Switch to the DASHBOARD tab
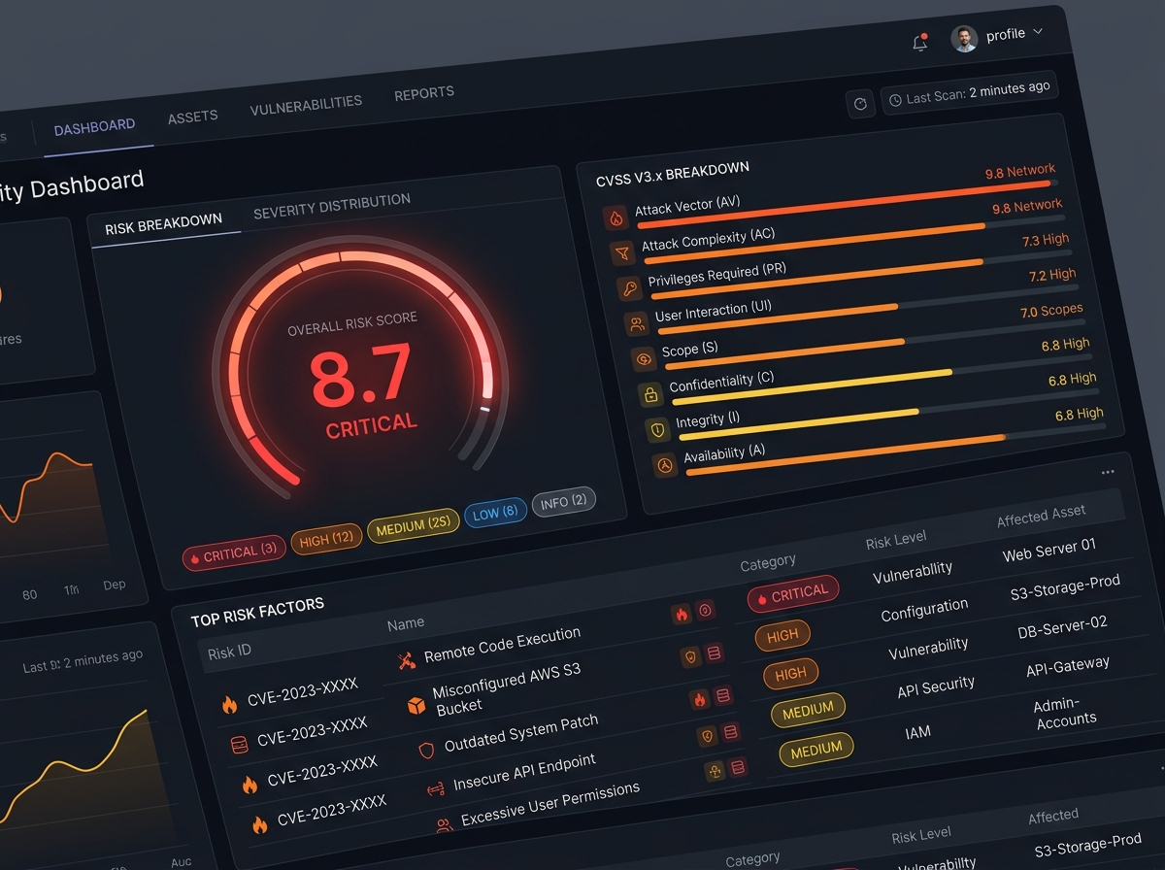Screen dimensions: 1165x870 point(94,127)
